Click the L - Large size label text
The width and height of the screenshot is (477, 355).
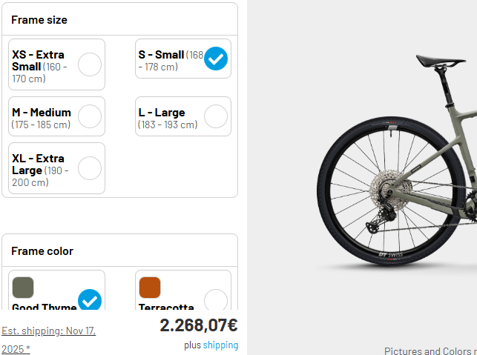(162, 113)
